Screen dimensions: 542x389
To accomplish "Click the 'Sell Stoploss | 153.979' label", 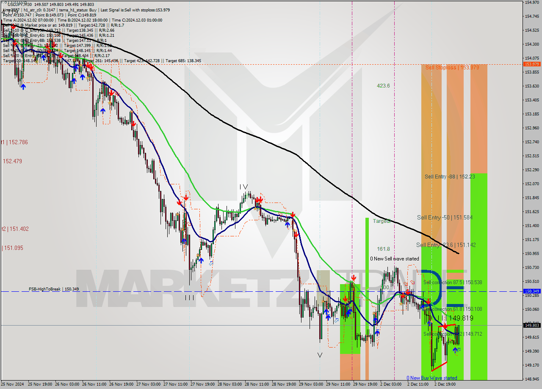I will [x=452, y=67].
